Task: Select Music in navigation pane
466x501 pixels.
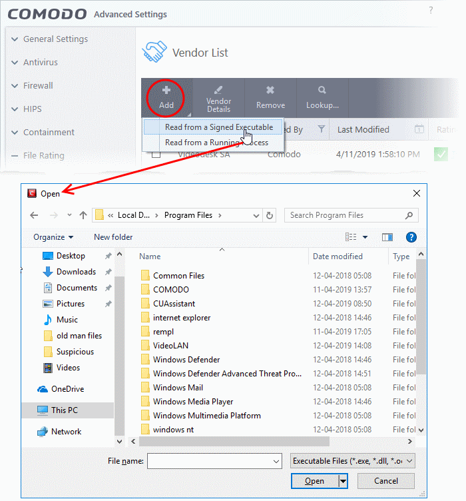Action: [67, 320]
